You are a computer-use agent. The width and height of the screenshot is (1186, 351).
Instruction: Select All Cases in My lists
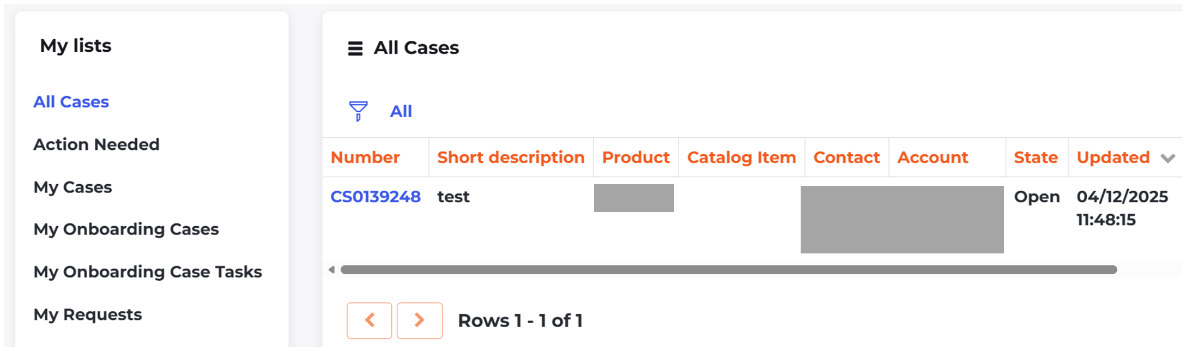point(71,102)
